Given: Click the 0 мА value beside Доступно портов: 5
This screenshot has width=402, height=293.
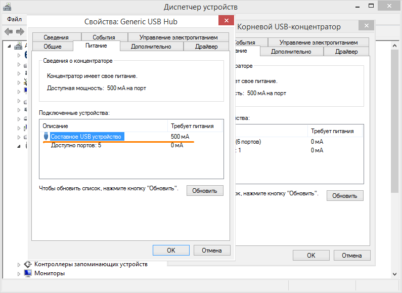Looking at the screenshot, I should click(x=177, y=145).
